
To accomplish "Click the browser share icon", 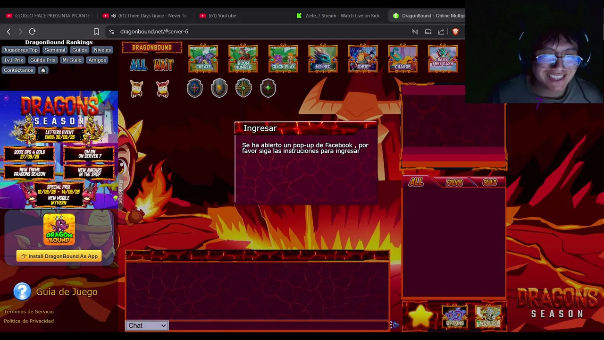I will point(441,32).
